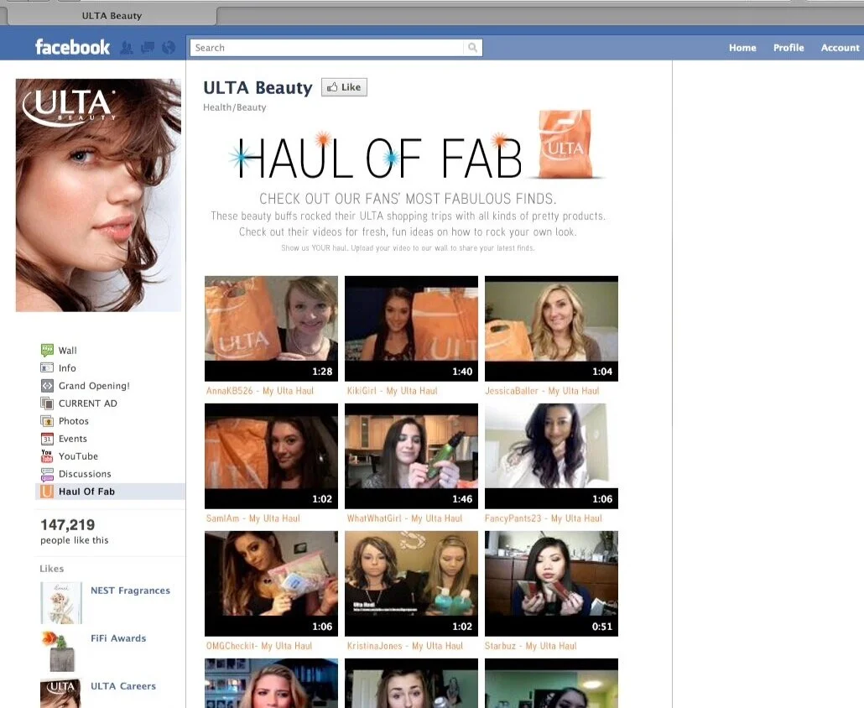
Task: Play the OMGCheckit haul video
Action: tap(271, 584)
